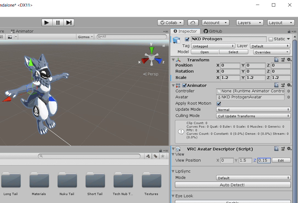298x203 pixels.
Task: Click the Auto Detect! button
Action: click(232, 185)
